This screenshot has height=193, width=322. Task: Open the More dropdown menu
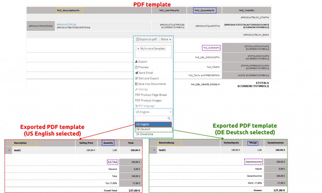[166, 40]
